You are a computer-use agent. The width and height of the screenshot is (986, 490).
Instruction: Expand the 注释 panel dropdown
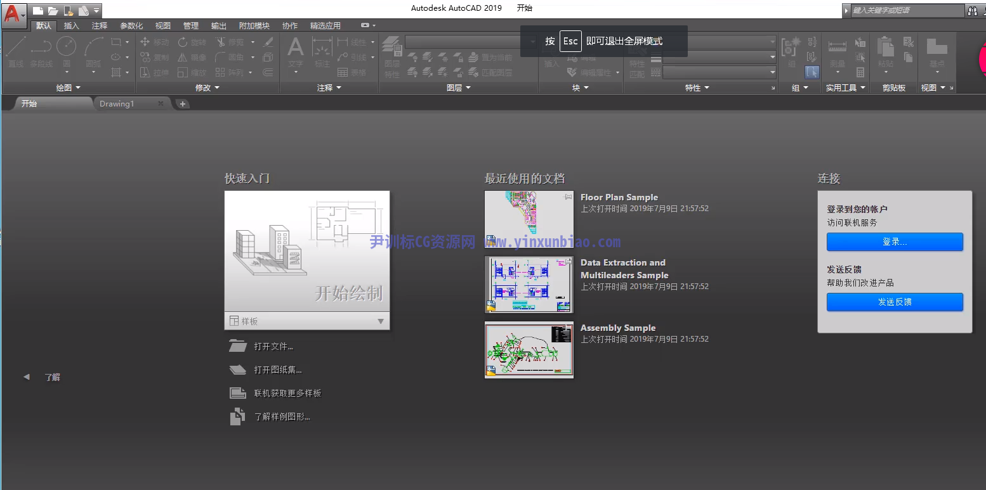point(329,87)
